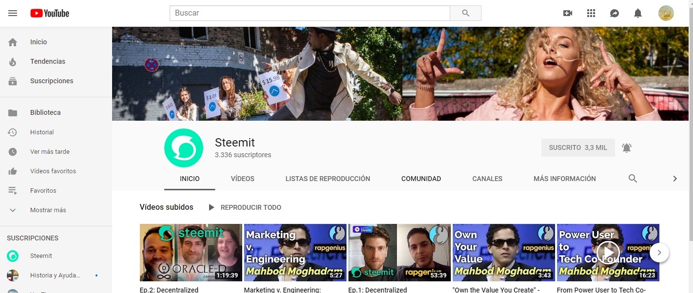Open the hamburger guide menu
693x293 pixels.
(13, 13)
